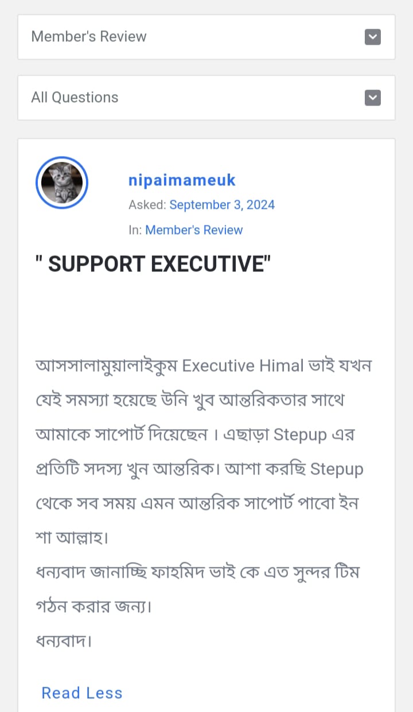
Task: Open nipaimameuk's cat avatar picture
Action: click(x=62, y=183)
